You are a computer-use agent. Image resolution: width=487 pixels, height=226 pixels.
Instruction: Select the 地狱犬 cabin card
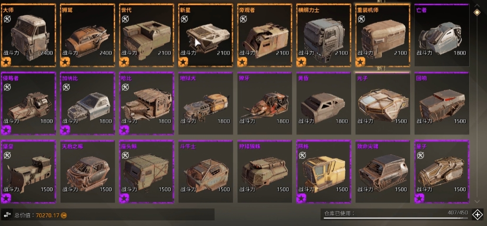tap(204, 103)
